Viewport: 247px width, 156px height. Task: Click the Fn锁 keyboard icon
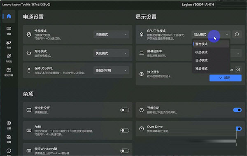pyautogui.click(x=29, y=130)
